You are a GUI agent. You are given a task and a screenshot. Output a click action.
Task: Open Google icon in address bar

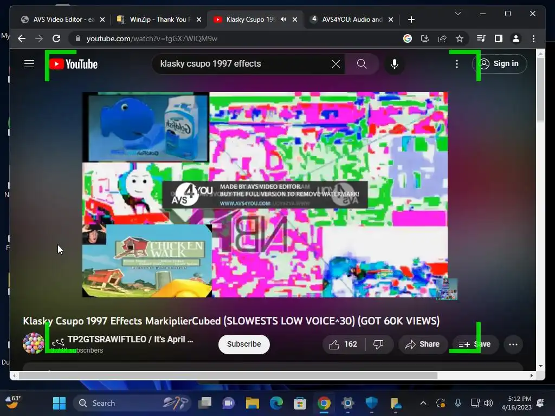click(x=408, y=38)
